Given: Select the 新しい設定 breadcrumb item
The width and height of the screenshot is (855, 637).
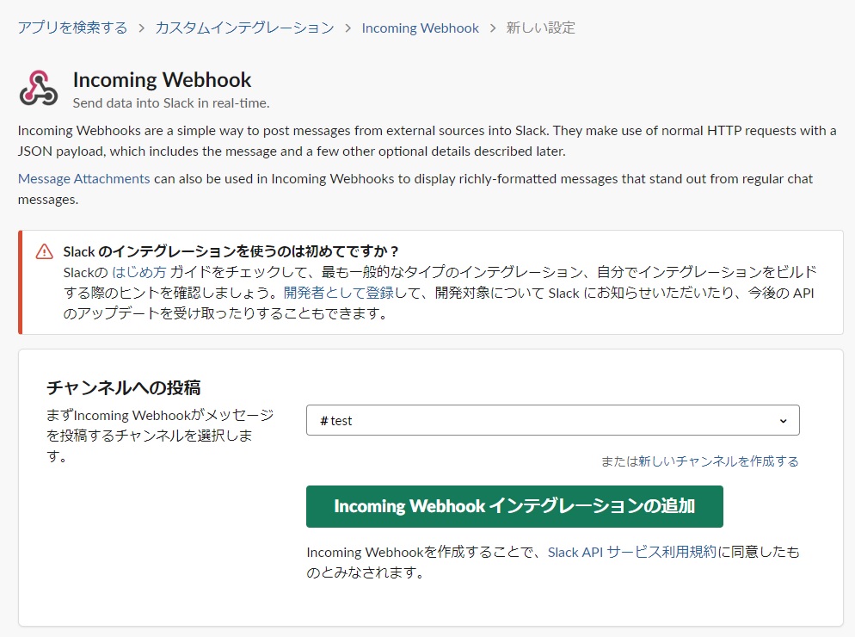Looking at the screenshot, I should coord(541,28).
